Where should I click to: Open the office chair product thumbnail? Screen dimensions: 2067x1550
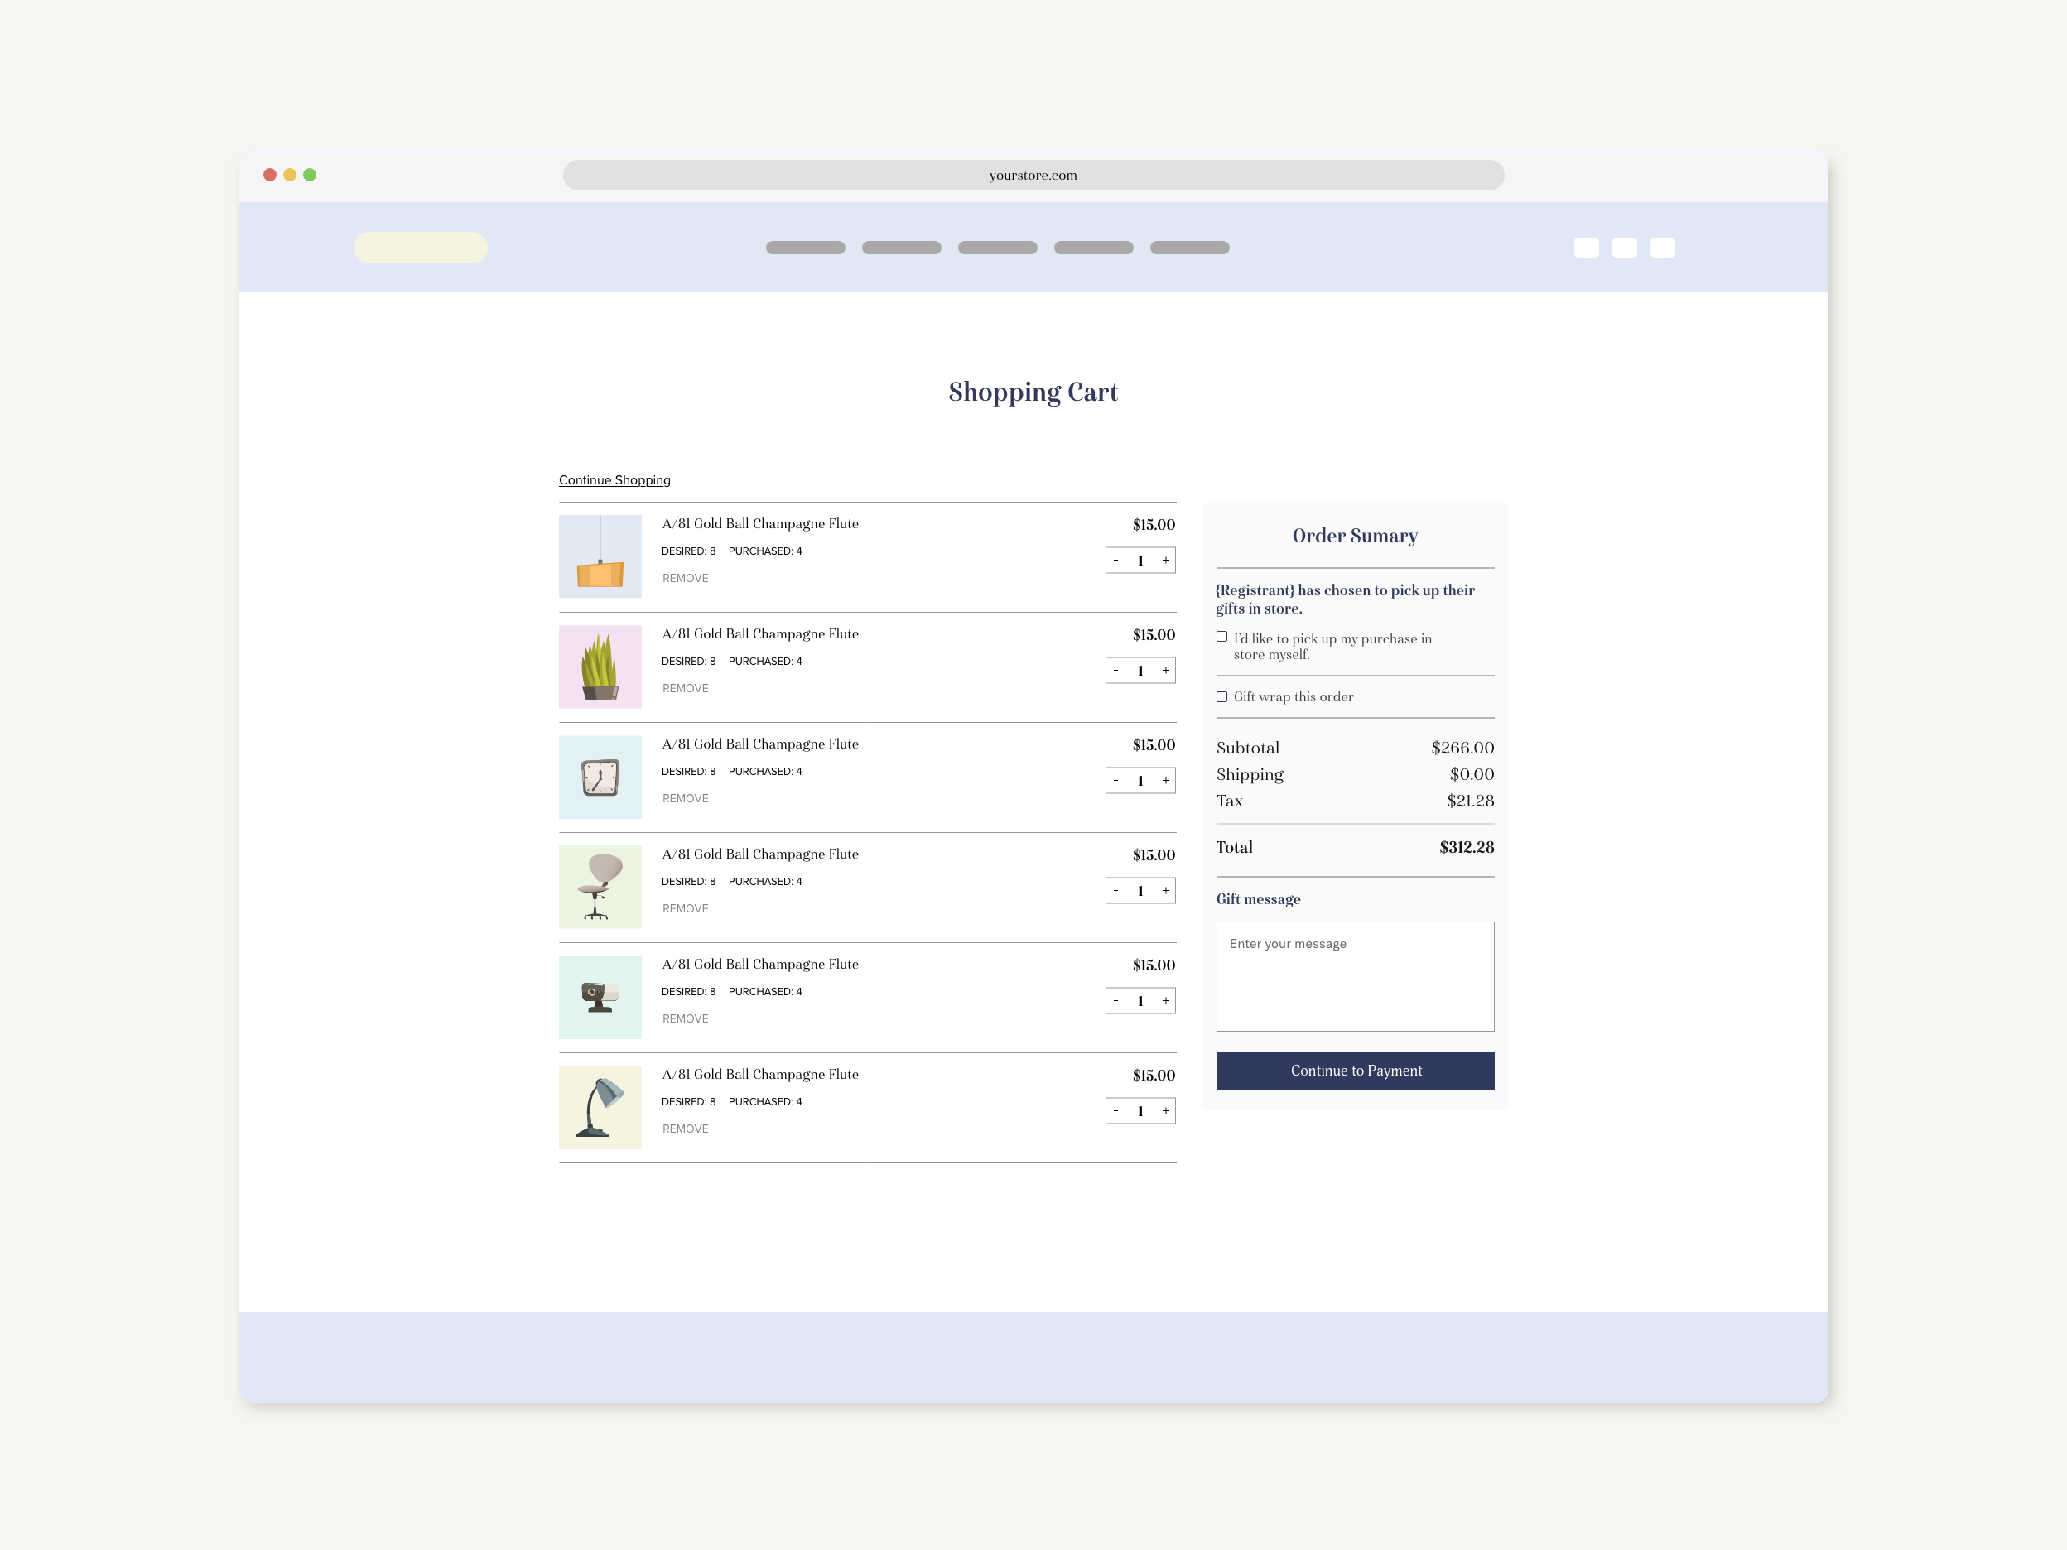(x=600, y=887)
